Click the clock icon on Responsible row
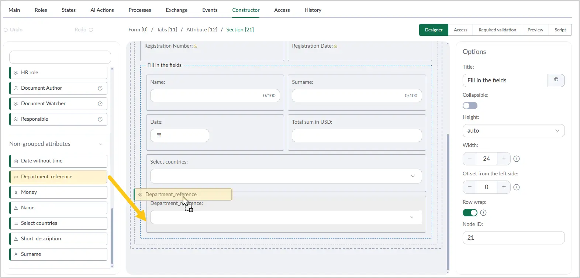The width and height of the screenshot is (580, 278). click(x=100, y=119)
